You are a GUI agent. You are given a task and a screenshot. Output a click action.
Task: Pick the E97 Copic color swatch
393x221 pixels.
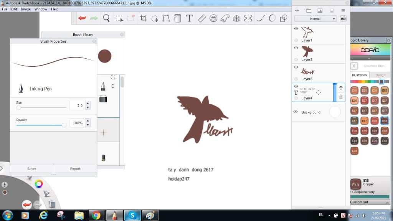364,120
